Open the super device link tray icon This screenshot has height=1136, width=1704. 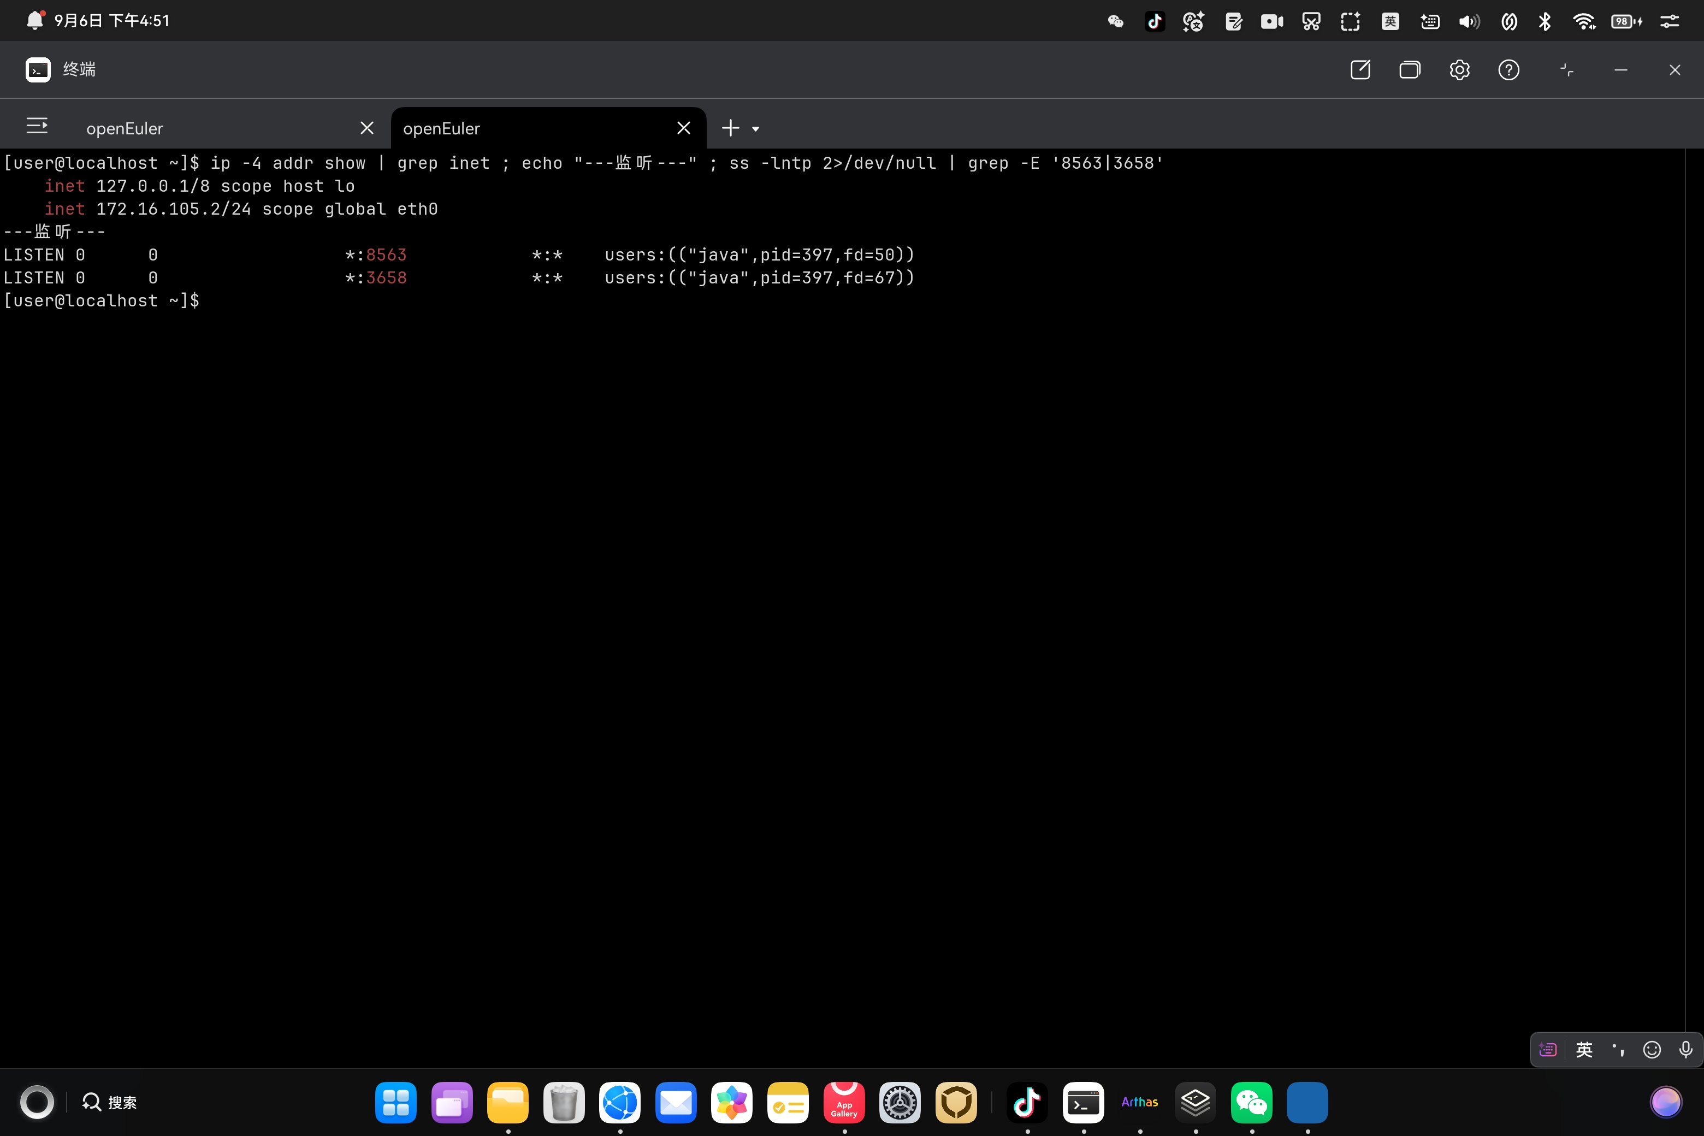(x=1509, y=21)
